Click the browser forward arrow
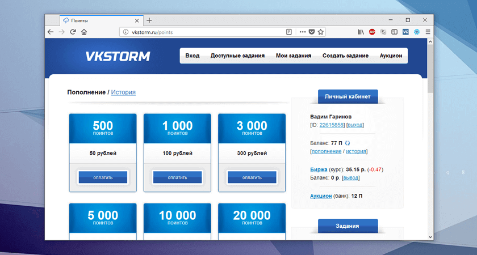Viewport: 477px width, 255px height. [61, 32]
